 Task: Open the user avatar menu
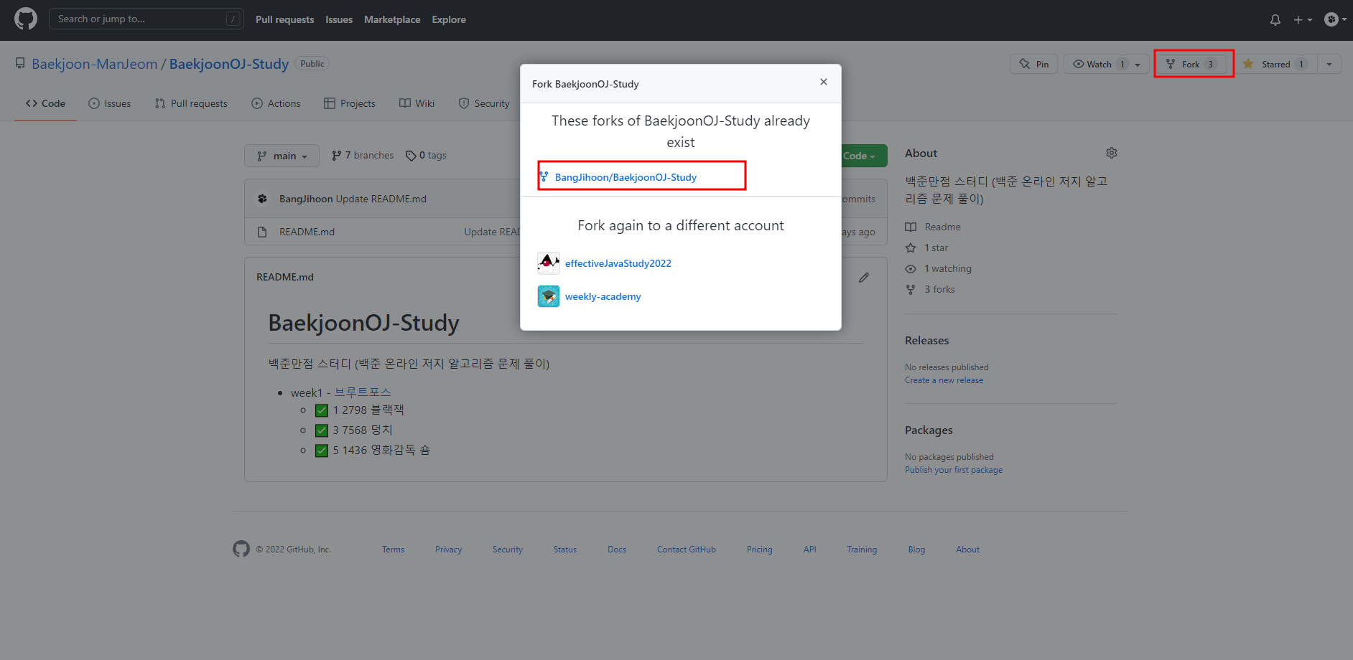1335,19
